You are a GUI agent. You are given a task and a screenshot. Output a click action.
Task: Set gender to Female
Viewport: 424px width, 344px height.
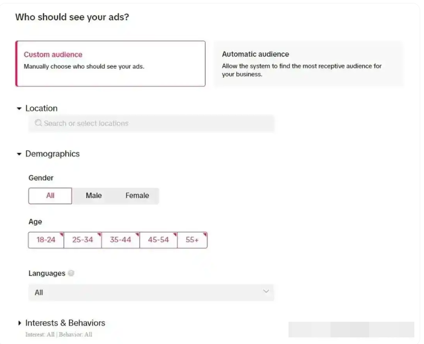pos(137,196)
